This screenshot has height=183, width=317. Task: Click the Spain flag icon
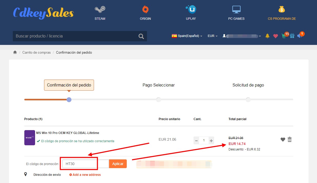click(174, 36)
